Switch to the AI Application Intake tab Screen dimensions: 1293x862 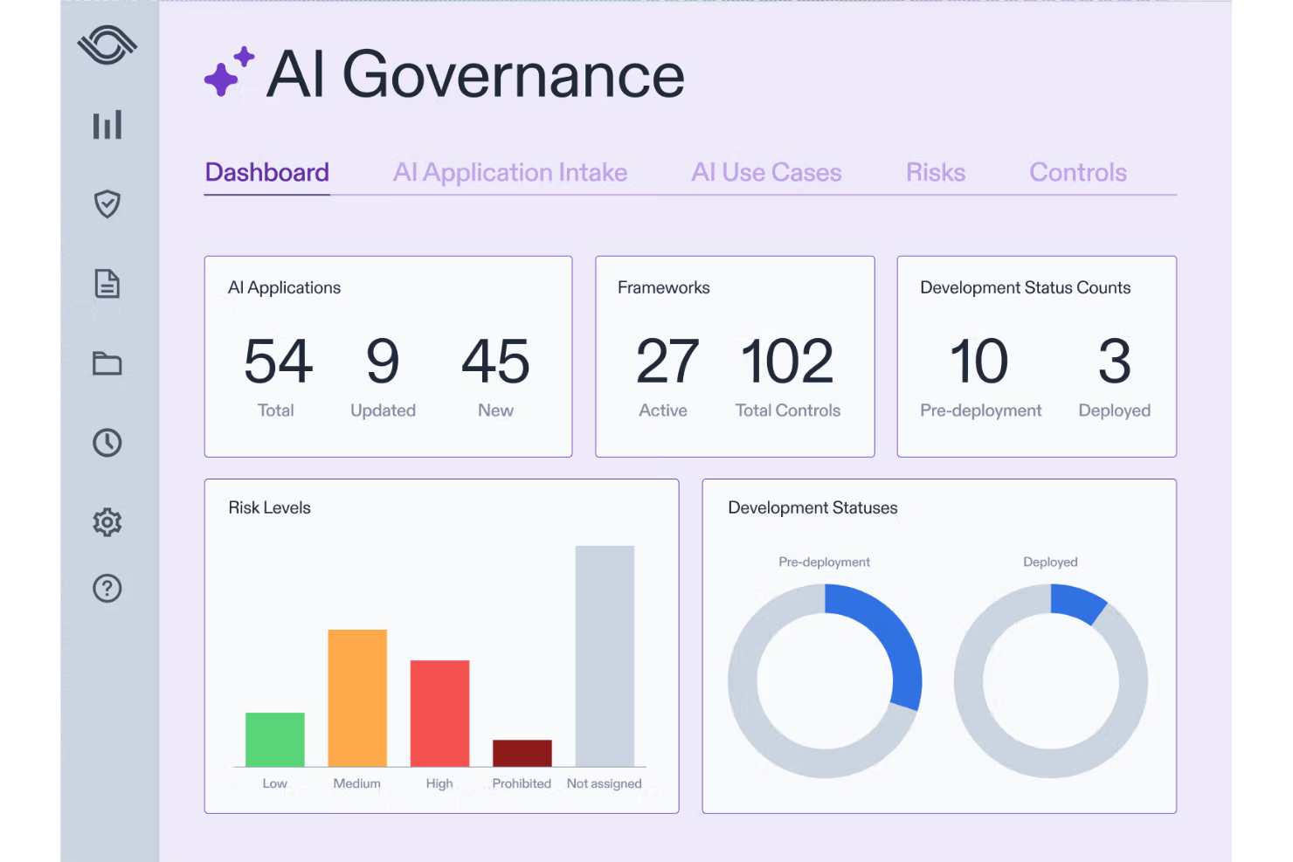point(510,173)
